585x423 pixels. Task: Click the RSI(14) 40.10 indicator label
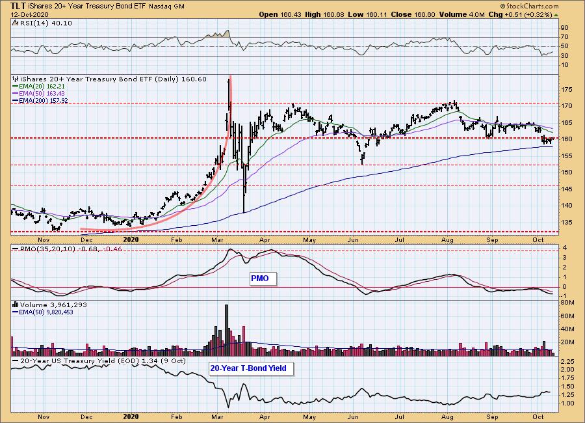(45, 23)
